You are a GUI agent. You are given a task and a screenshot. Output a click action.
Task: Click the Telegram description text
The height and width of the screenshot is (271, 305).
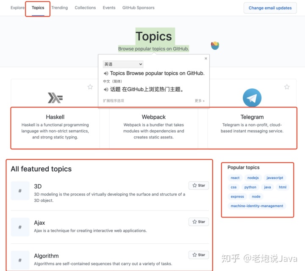(x=252, y=128)
